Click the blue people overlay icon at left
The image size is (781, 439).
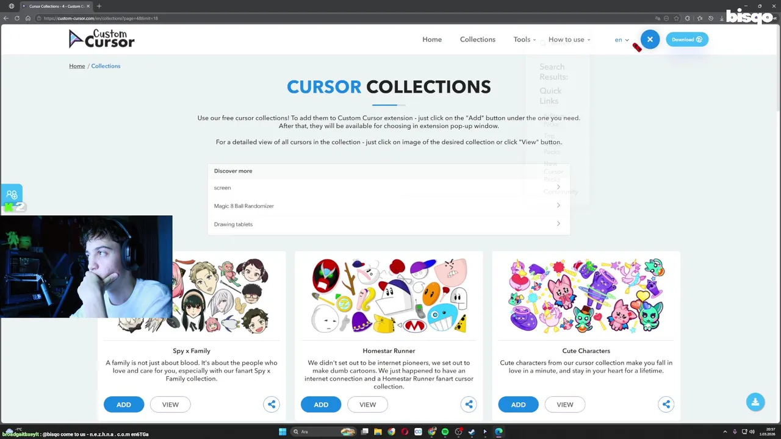pos(12,195)
